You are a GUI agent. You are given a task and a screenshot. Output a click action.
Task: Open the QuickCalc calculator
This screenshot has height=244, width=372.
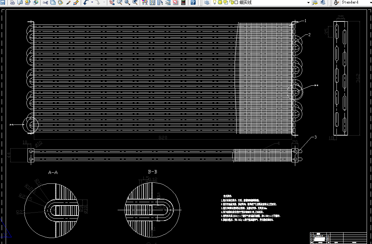[x=183, y=2]
